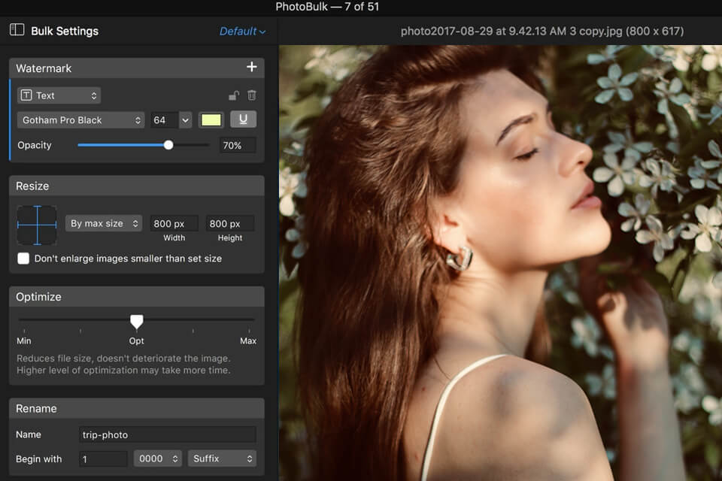Screen dimensions: 722x481
Task: Click the watermark unlock padlock icon
Action: pyautogui.click(x=234, y=95)
